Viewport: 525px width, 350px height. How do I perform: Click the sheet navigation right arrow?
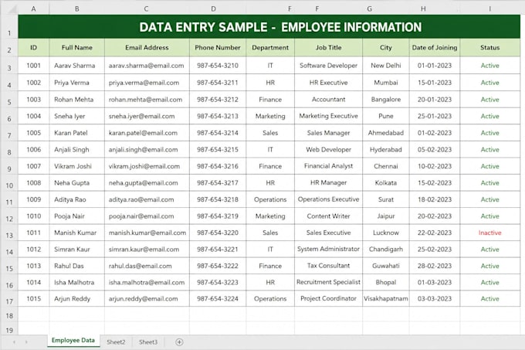(x=26, y=342)
